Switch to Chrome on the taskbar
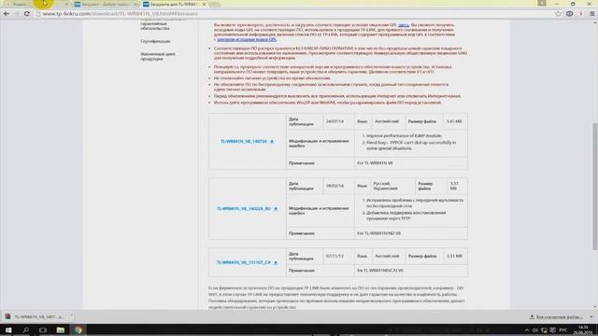 pyautogui.click(x=78, y=329)
